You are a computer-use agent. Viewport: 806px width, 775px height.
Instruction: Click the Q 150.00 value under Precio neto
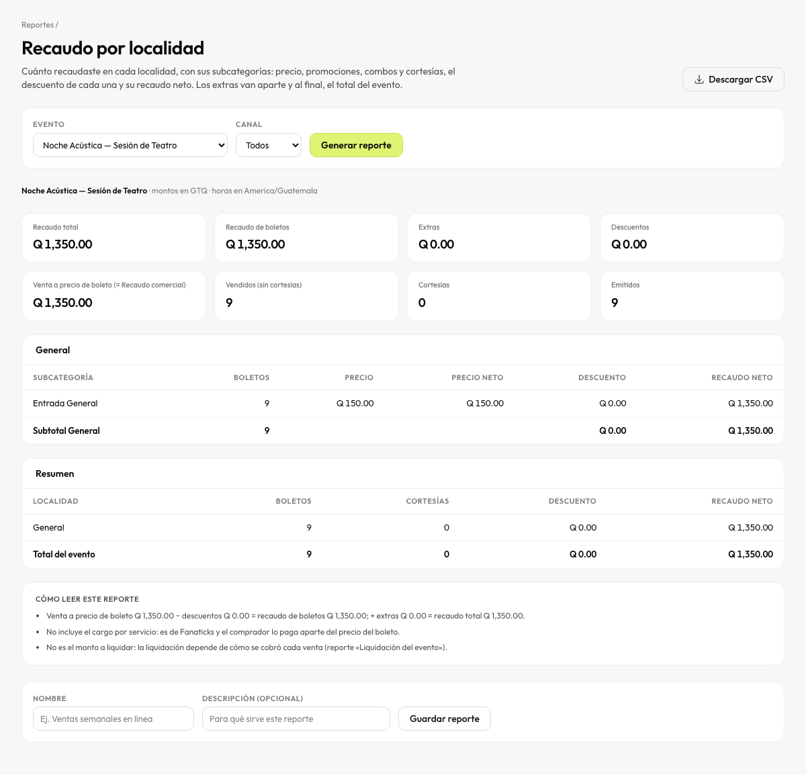485,404
